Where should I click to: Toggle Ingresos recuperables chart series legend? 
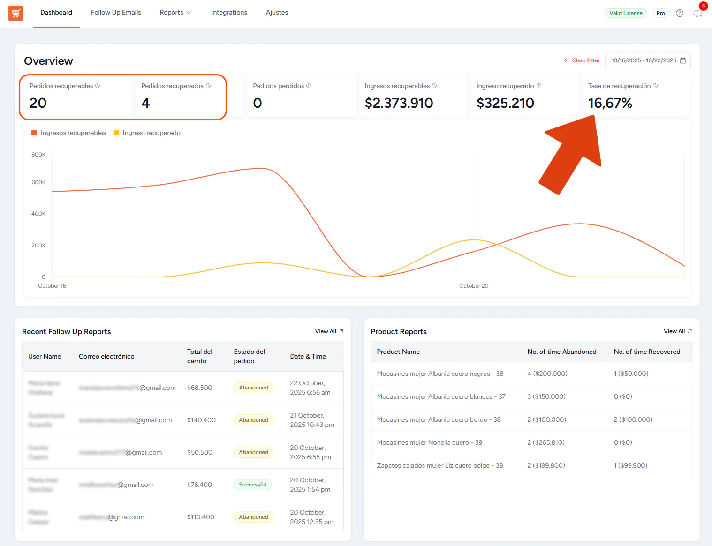click(x=69, y=133)
